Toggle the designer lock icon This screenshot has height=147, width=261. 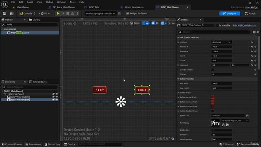pos(147,23)
